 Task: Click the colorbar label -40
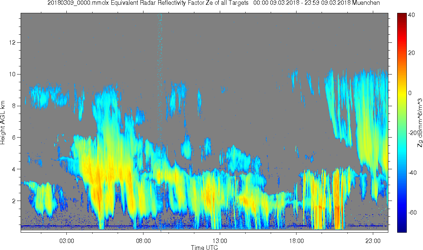tap(412, 173)
